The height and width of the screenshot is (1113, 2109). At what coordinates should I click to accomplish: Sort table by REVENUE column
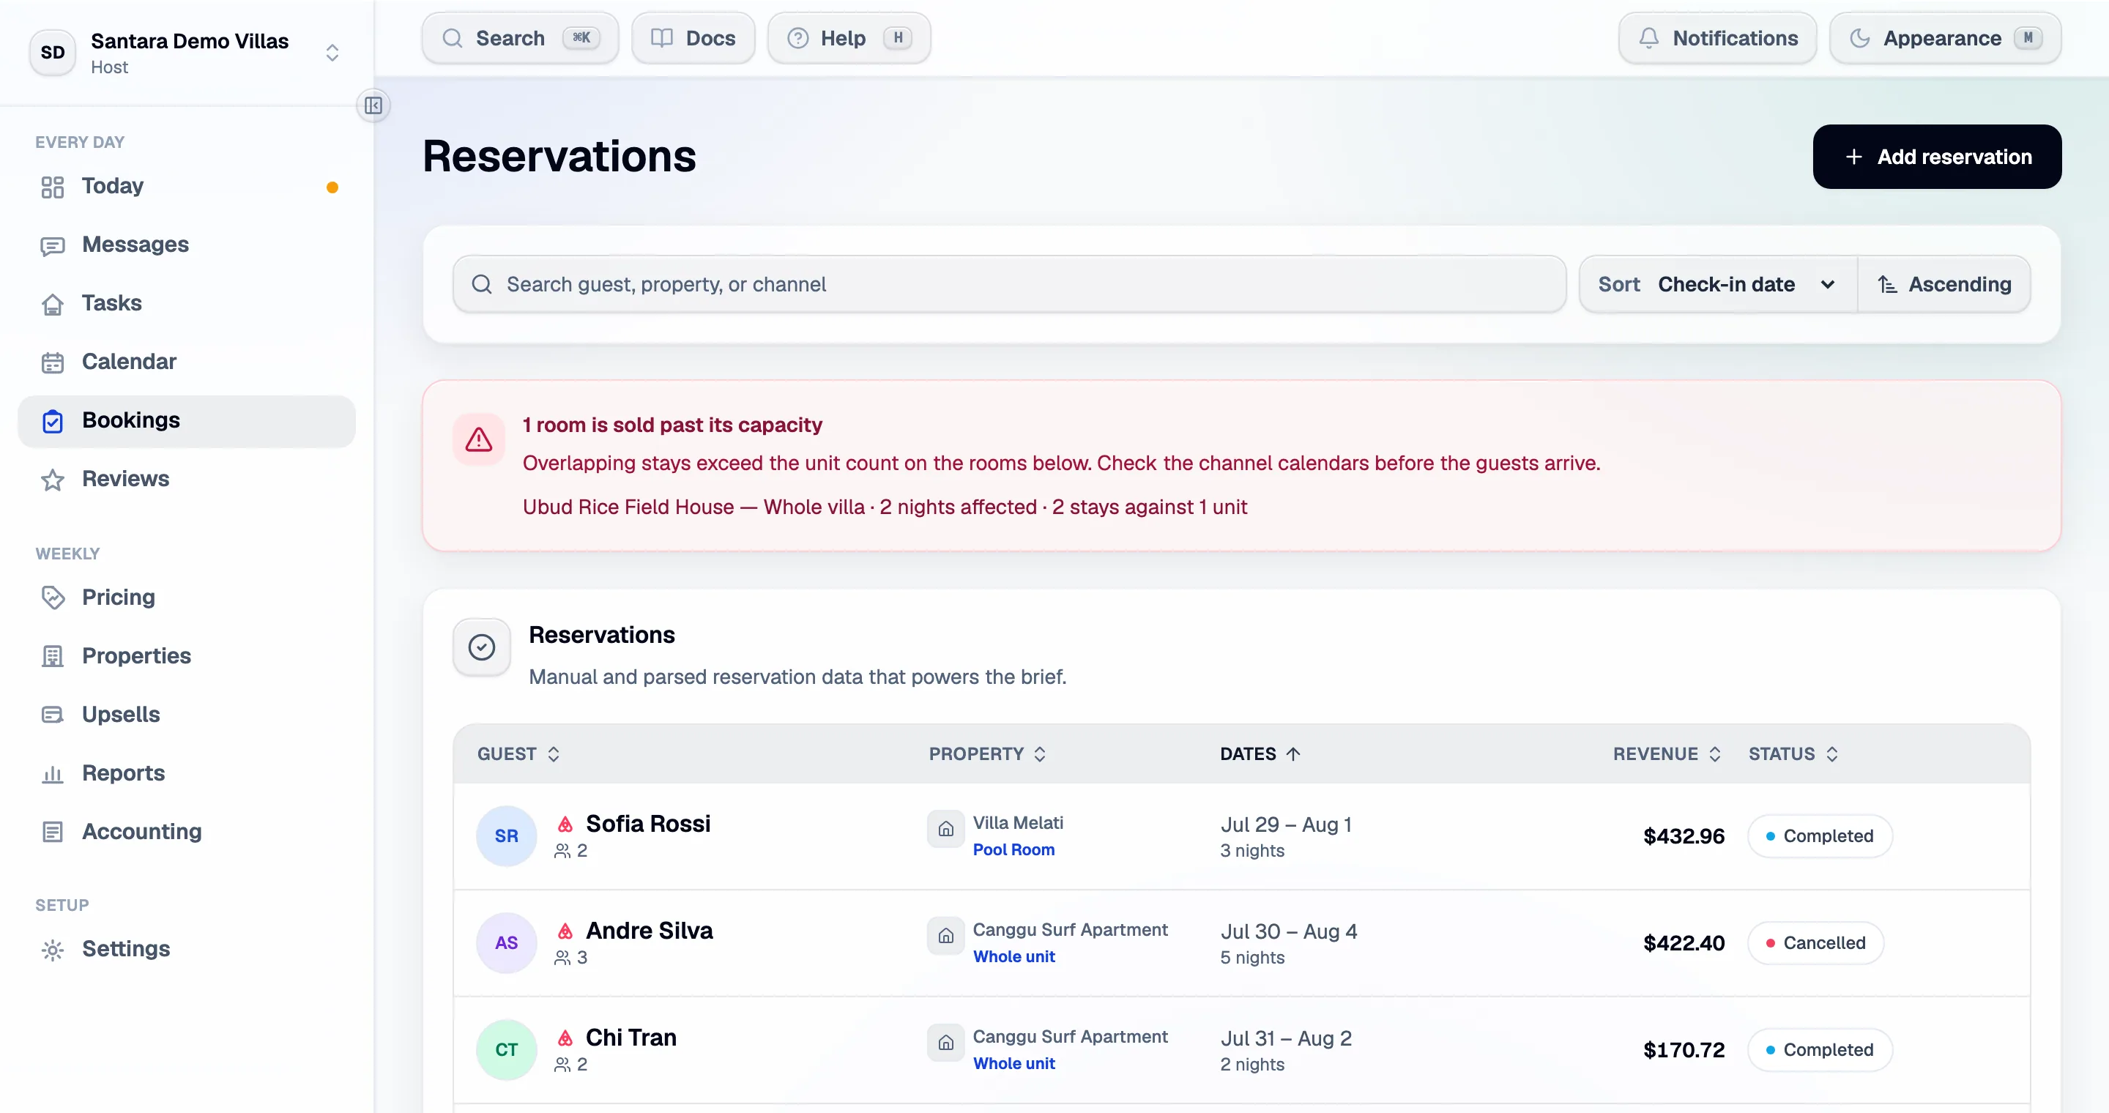coord(1667,753)
